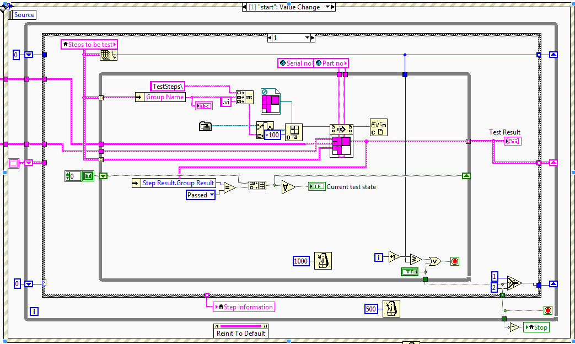The height and width of the screenshot is (344, 575).
Task: Click the .vi string constant
Action: (x=226, y=102)
